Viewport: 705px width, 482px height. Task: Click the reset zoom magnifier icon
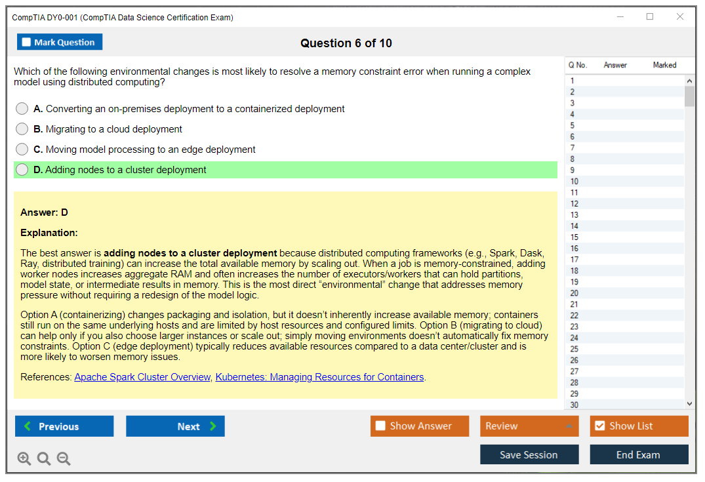(x=44, y=459)
